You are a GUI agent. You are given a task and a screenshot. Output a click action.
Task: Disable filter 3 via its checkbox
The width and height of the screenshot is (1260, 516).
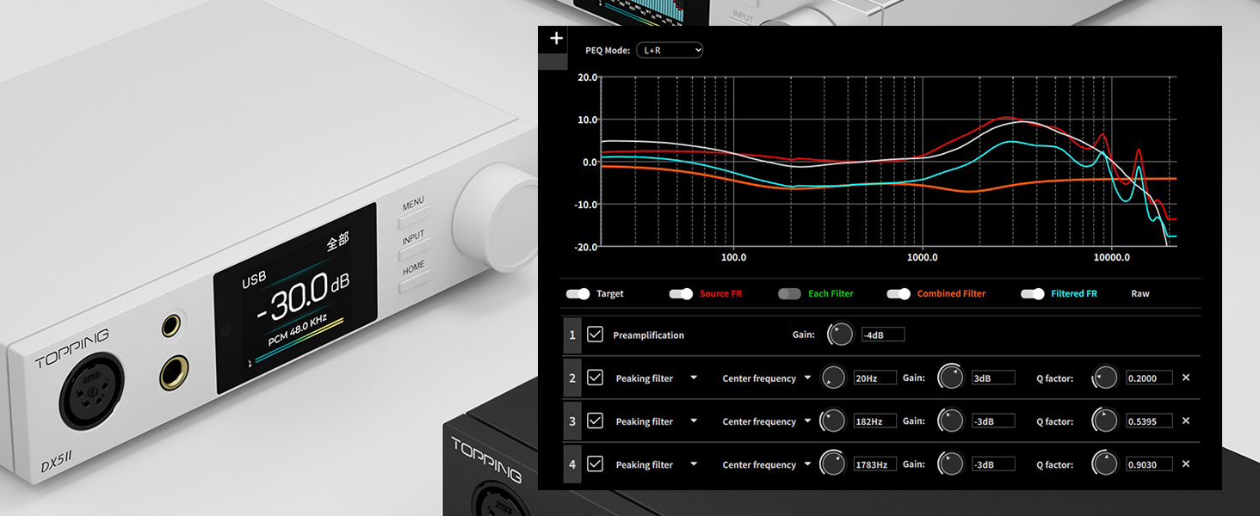coord(595,421)
